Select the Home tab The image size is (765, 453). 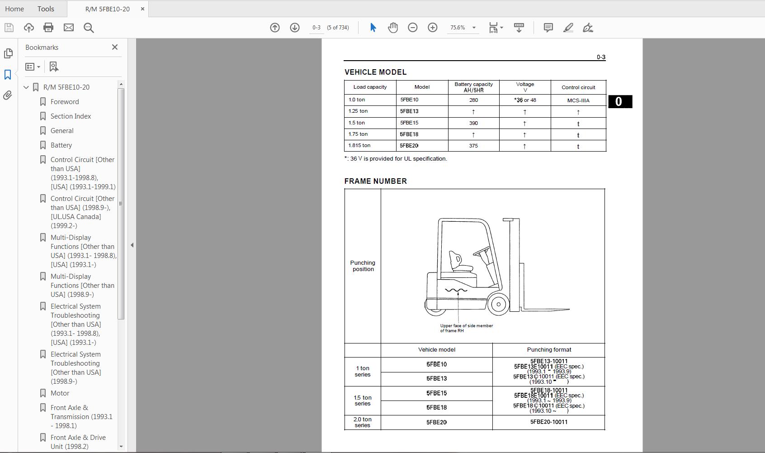coord(14,9)
